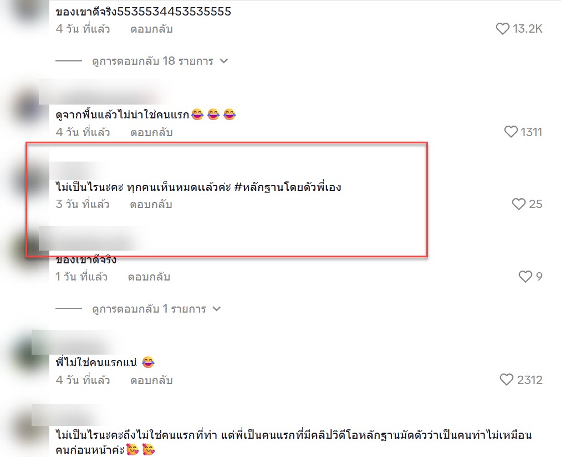Reply to the #หลักฐานโดยตัวพี่เอง comment
The width and height of the screenshot is (561, 457).
[x=151, y=205]
